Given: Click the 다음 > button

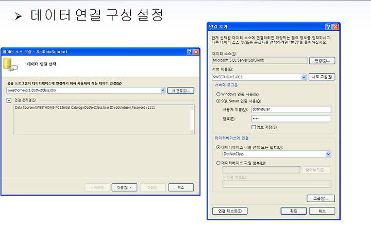Looking at the screenshot, I should (x=125, y=187).
